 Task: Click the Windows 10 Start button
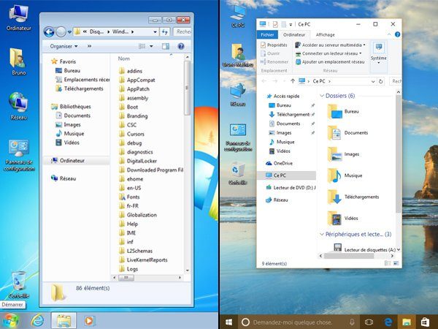coord(228,322)
